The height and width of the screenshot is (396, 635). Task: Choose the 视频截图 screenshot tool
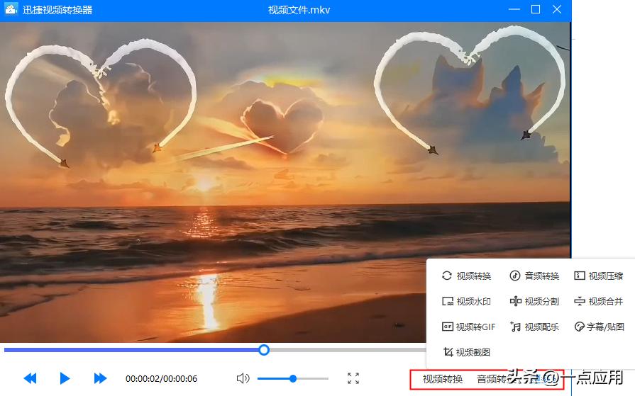pyautogui.click(x=467, y=352)
